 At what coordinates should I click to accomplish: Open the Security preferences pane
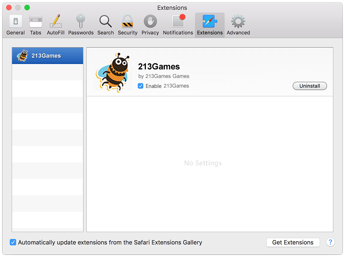click(x=128, y=25)
